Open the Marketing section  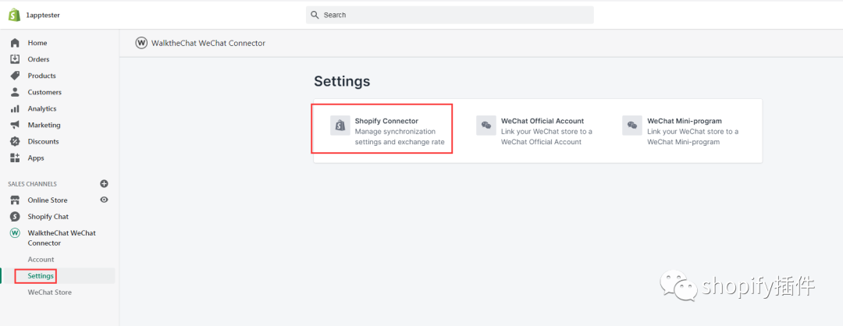click(44, 125)
